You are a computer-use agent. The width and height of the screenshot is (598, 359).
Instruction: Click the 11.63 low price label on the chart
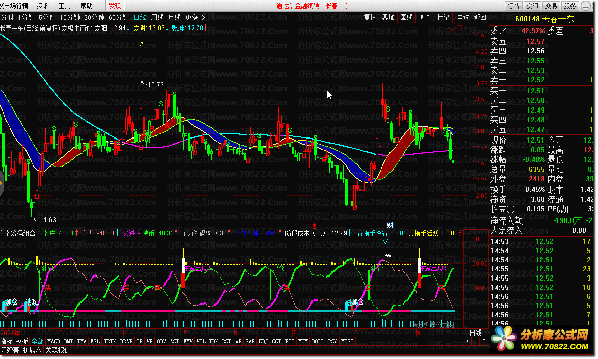click(48, 219)
